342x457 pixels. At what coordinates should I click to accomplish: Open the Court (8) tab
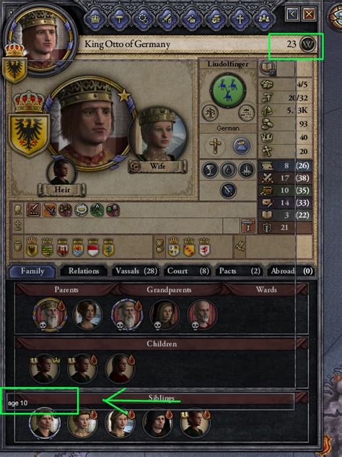[188, 271]
